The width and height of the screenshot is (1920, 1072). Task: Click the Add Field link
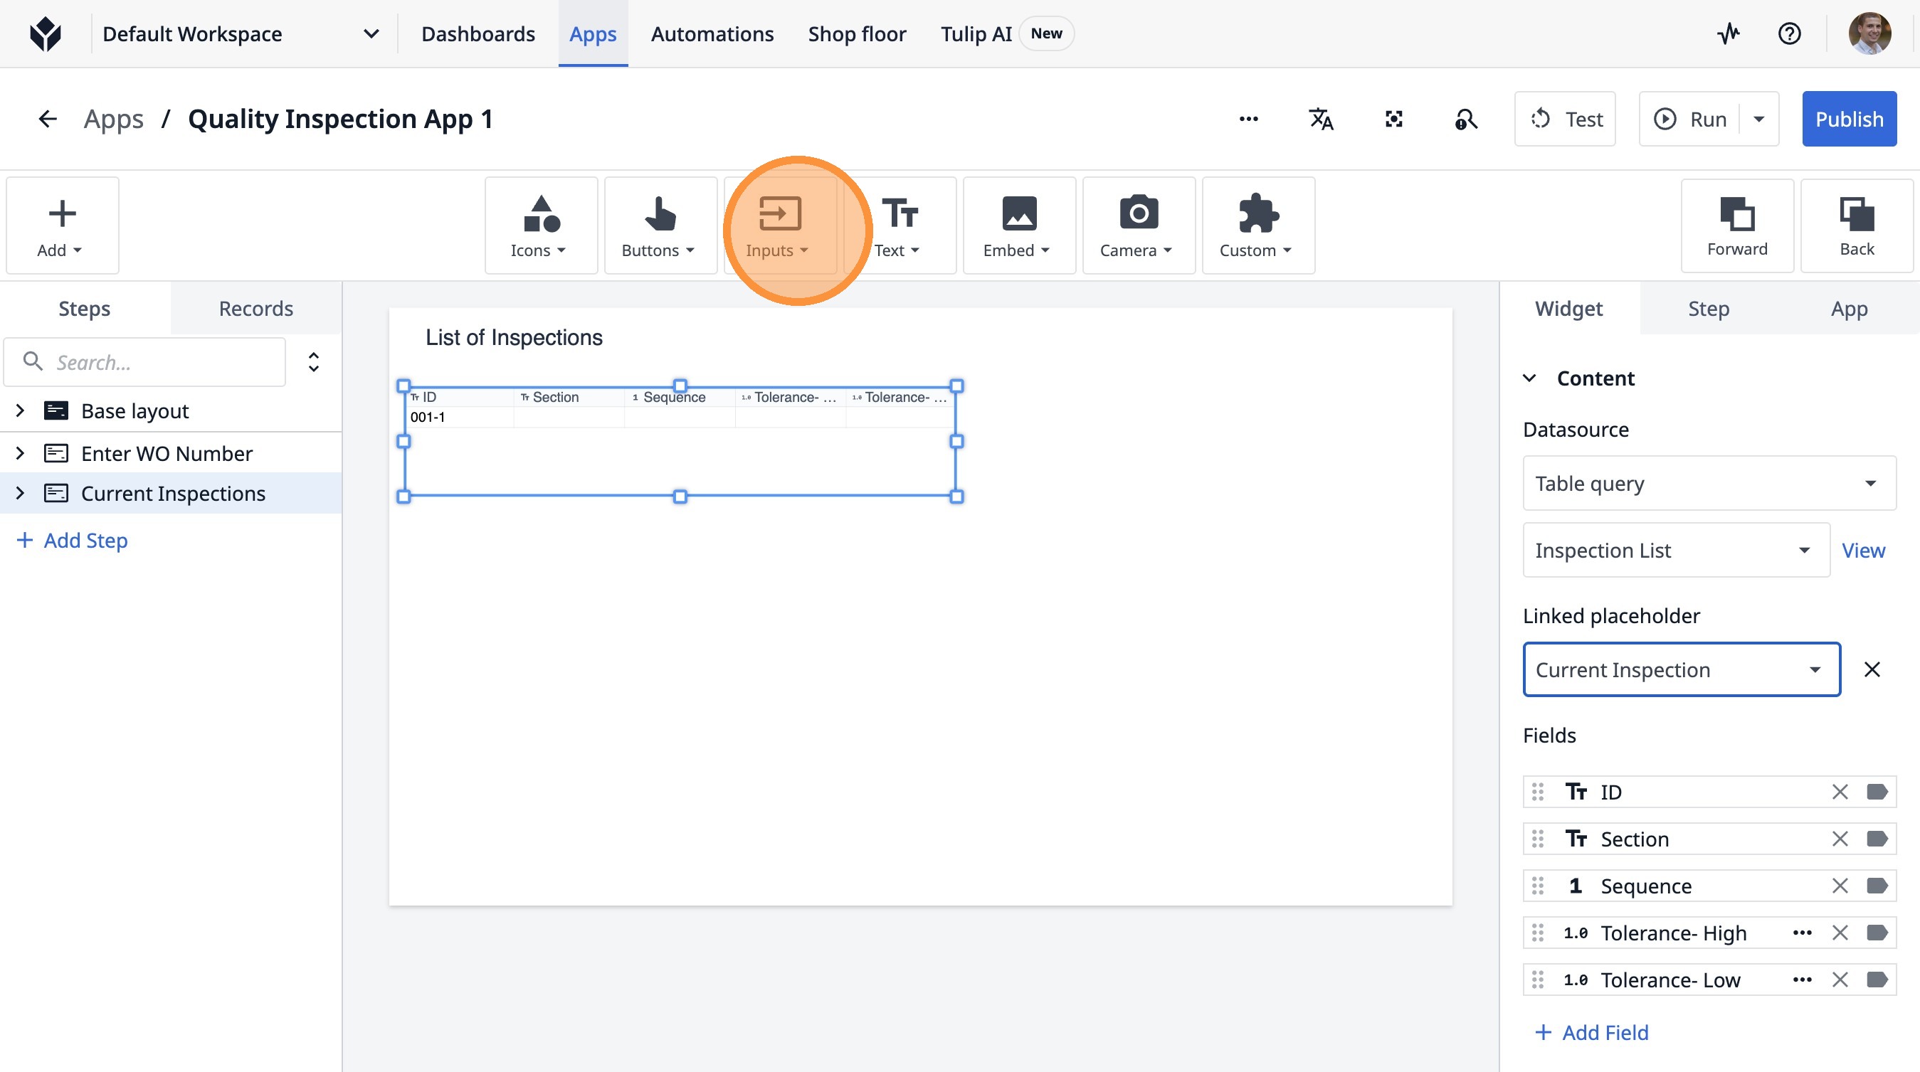point(1591,1031)
